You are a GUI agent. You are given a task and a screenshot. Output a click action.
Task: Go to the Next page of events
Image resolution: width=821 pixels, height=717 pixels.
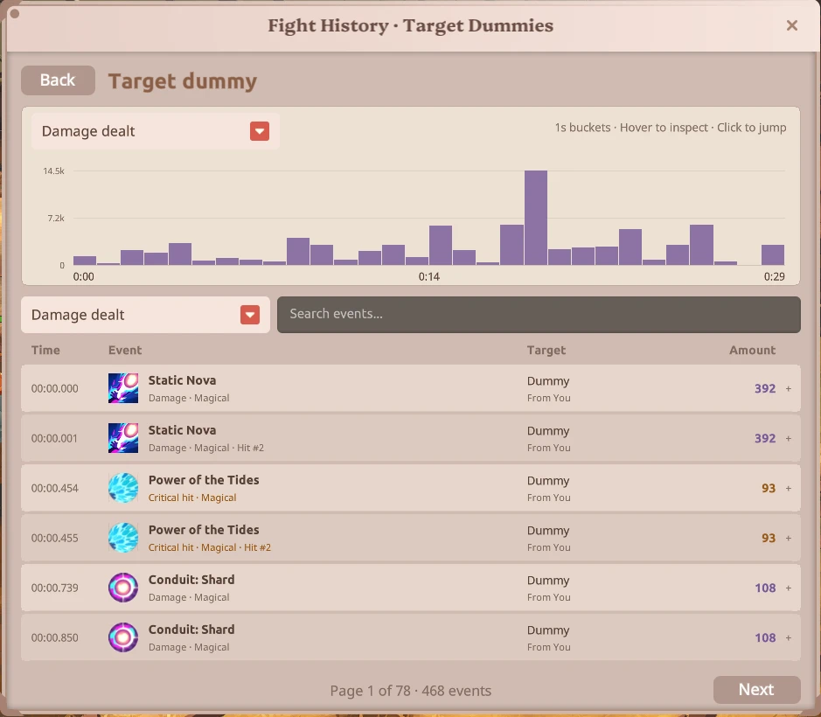[x=756, y=689]
